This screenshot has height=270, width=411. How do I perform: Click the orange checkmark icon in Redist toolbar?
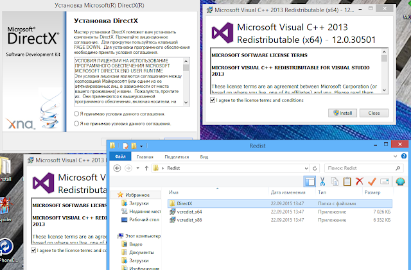pyautogui.click(x=372, y=181)
